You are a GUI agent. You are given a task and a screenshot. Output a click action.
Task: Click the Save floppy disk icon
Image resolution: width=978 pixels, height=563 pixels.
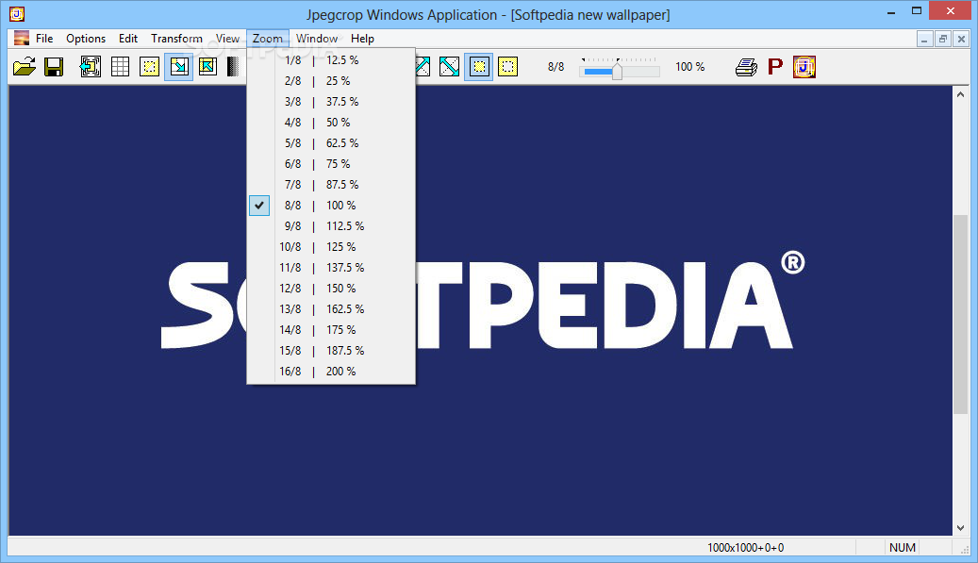(x=55, y=67)
